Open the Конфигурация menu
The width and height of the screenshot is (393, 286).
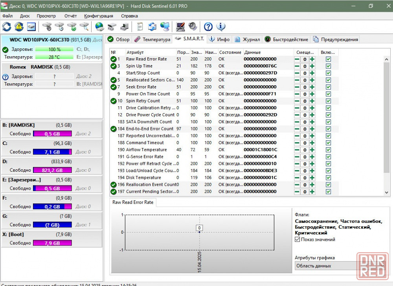click(x=99, y=16)
